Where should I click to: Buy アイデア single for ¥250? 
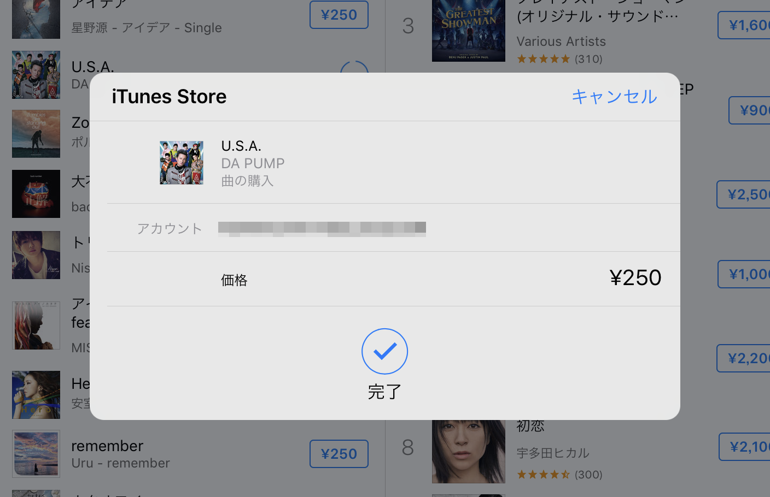339,15
